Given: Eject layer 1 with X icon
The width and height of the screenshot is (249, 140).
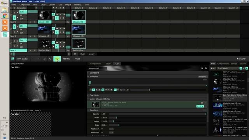Looking at the screenshot, I should coord(11,43).
